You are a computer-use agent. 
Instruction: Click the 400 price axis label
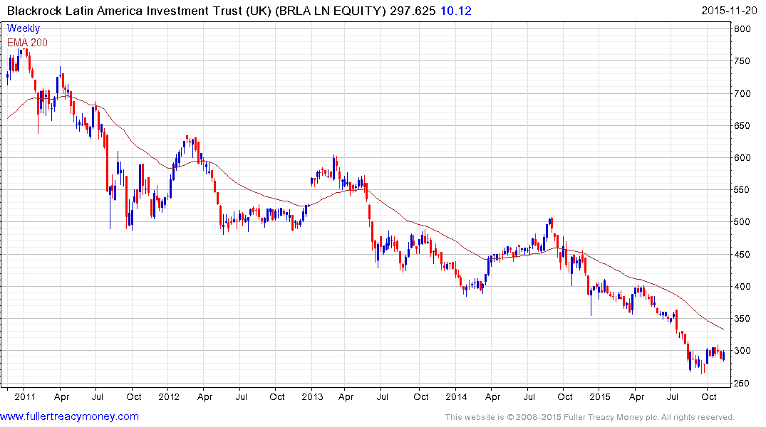[742, 287]
